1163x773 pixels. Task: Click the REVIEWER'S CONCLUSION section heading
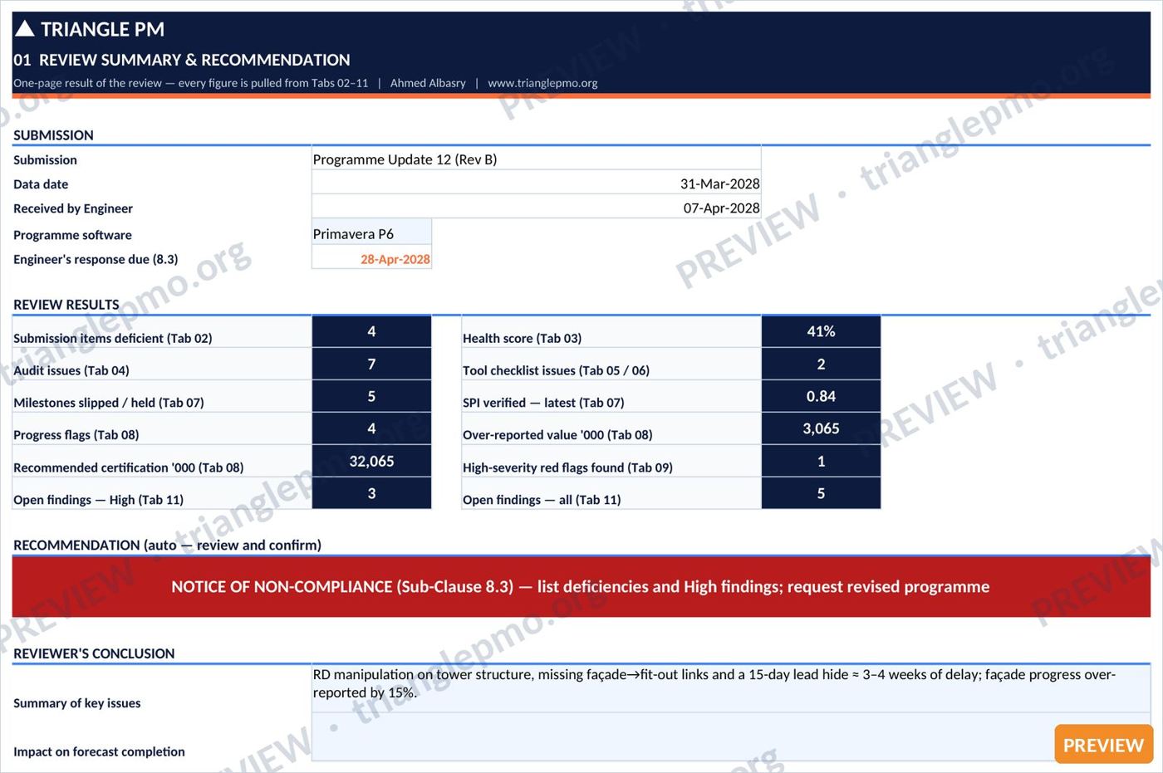coord(94,653)
